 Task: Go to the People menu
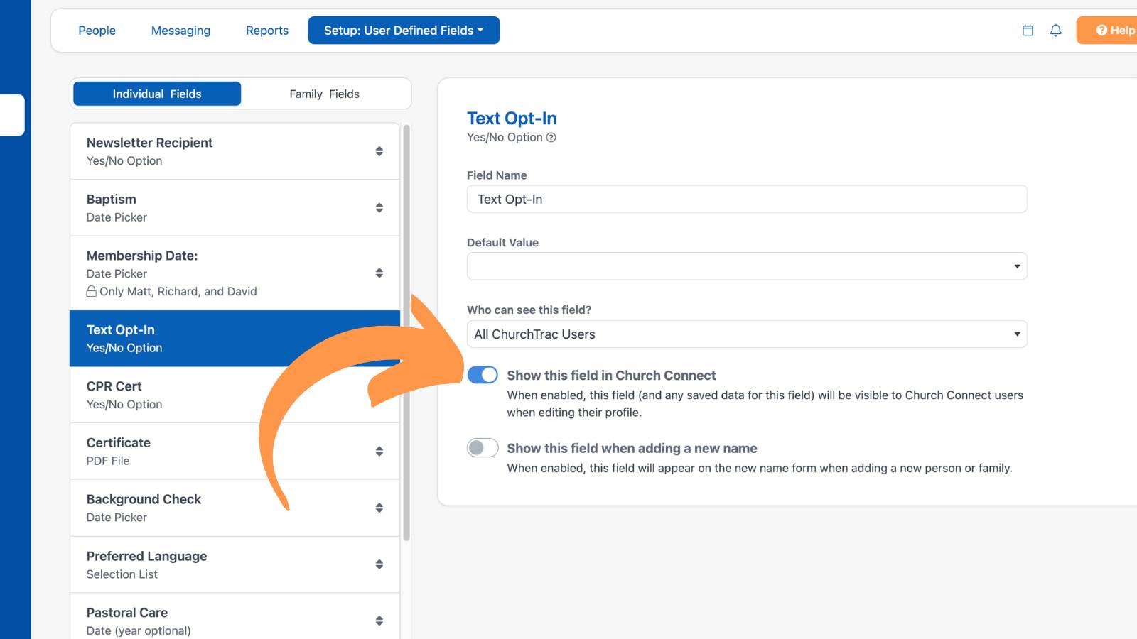pyautogui.click(x=97, y=31)
